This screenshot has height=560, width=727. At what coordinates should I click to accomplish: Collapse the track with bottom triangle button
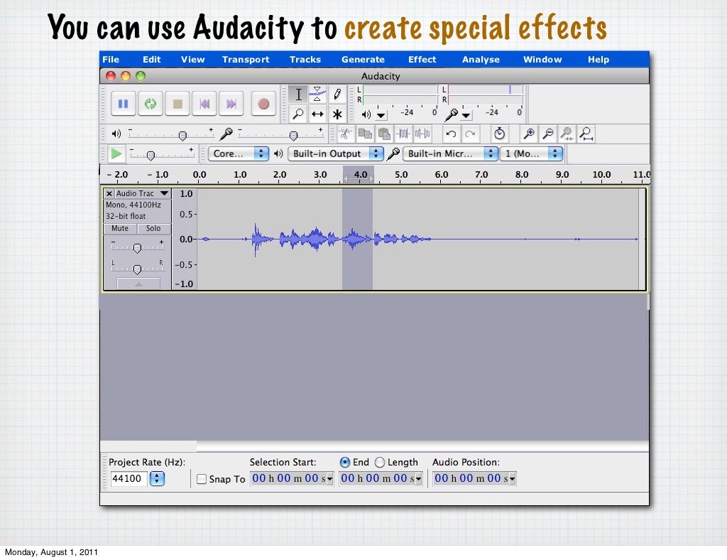(138, 284)
